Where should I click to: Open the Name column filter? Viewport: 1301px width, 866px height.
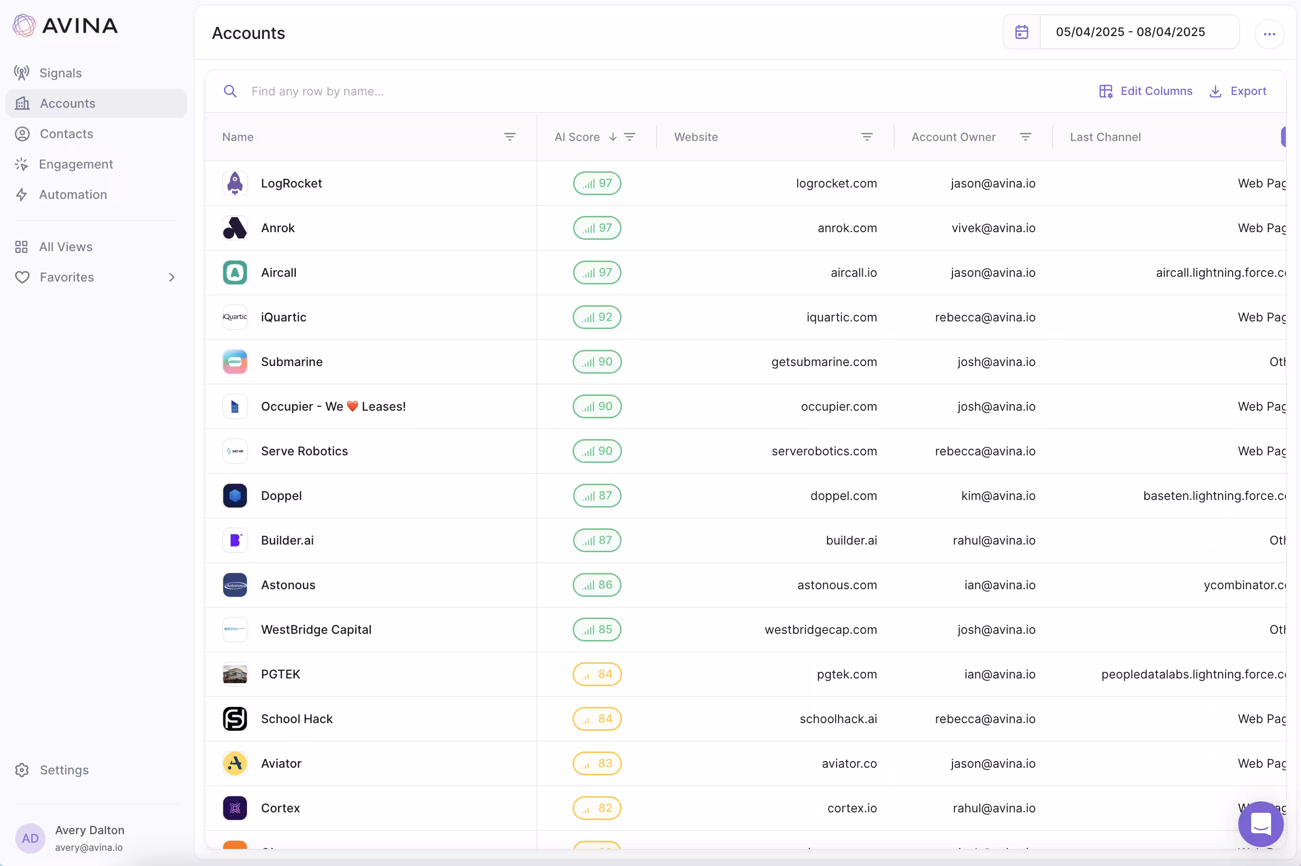tap(509, 136)
